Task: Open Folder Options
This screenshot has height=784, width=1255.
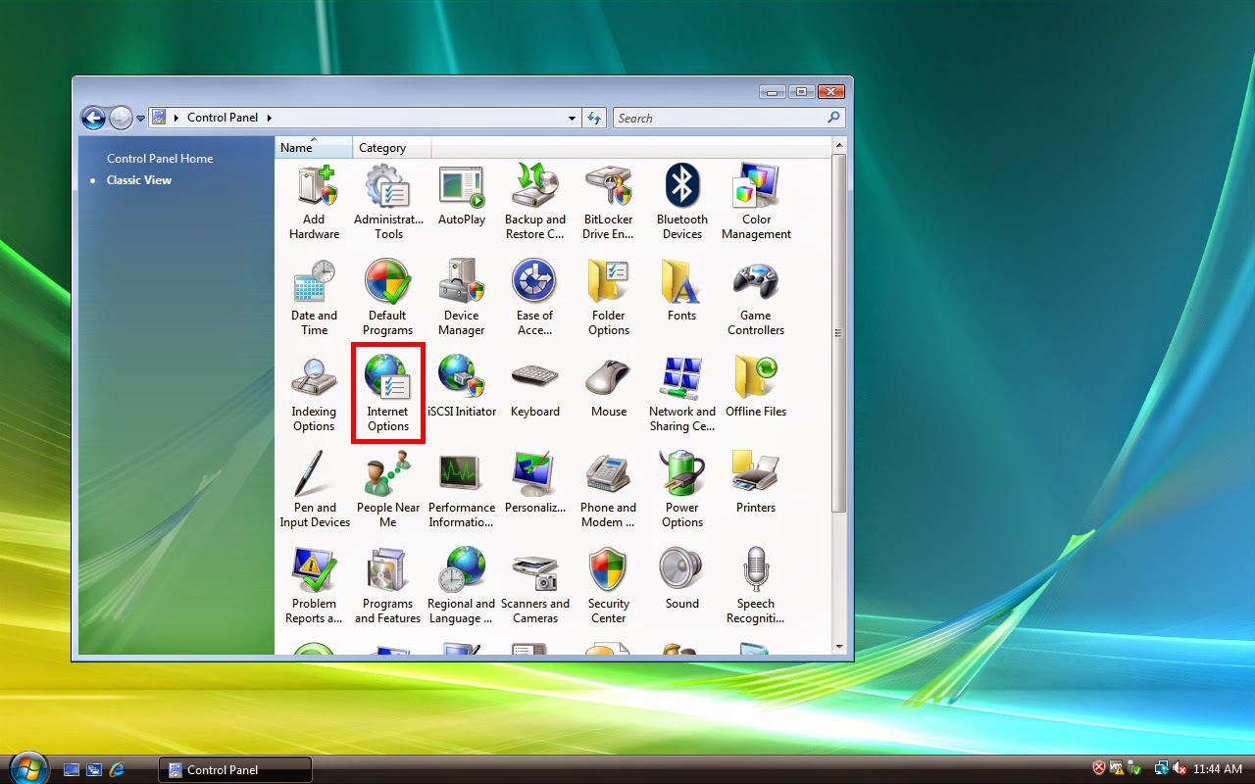Action: tap(609, 299)
